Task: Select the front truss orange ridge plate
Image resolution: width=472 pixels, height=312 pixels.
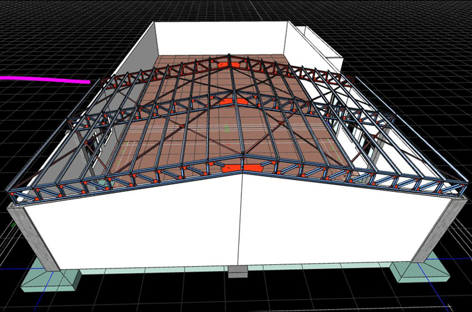Action: (x=242, y=168)
